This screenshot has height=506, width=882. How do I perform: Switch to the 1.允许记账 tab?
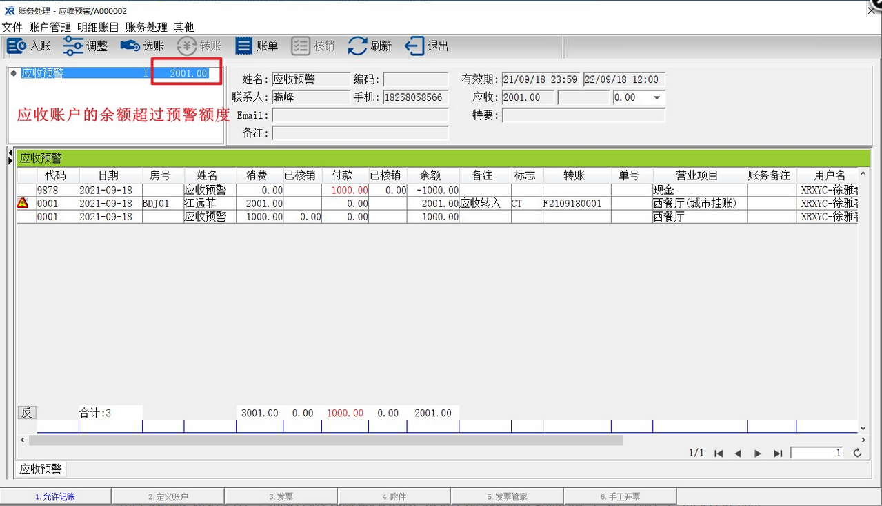pos(55,496)
